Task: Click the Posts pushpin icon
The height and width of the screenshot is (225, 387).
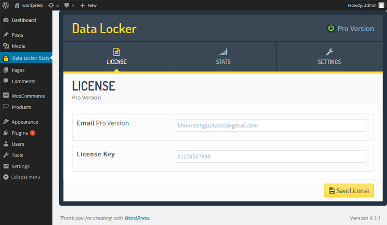Action: pos(6,35)
